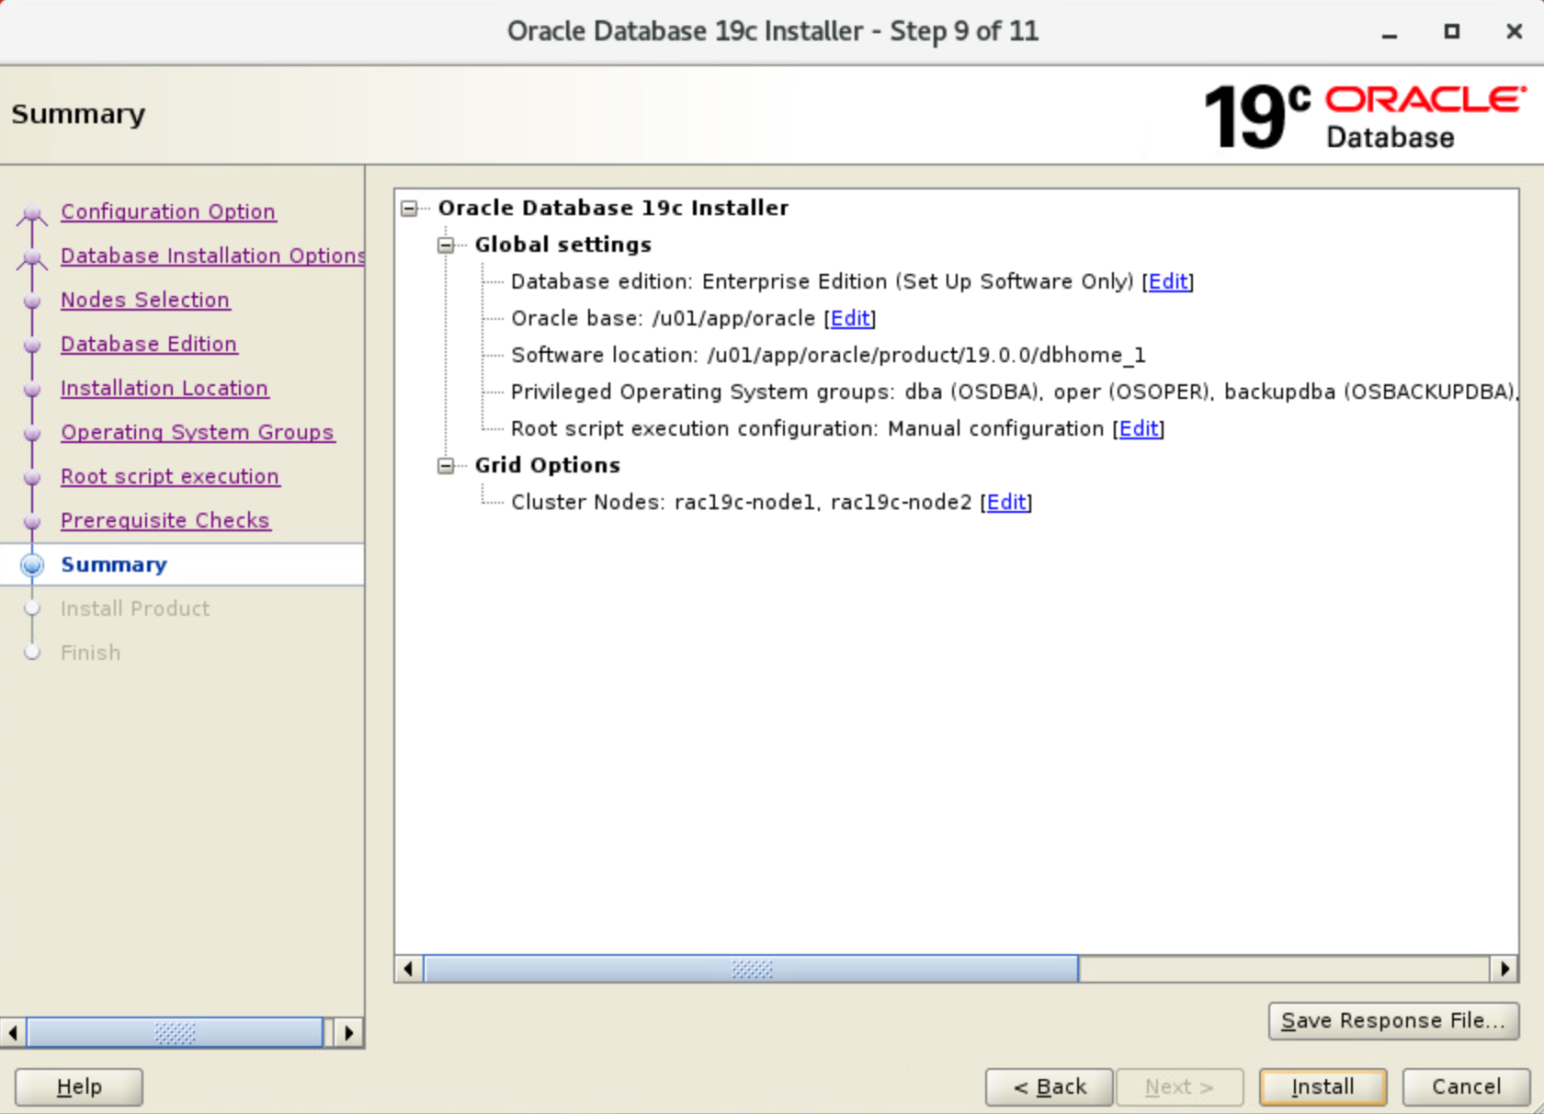
Task: Edit the Cluster Nodes setting
Action: (1006, 502)
